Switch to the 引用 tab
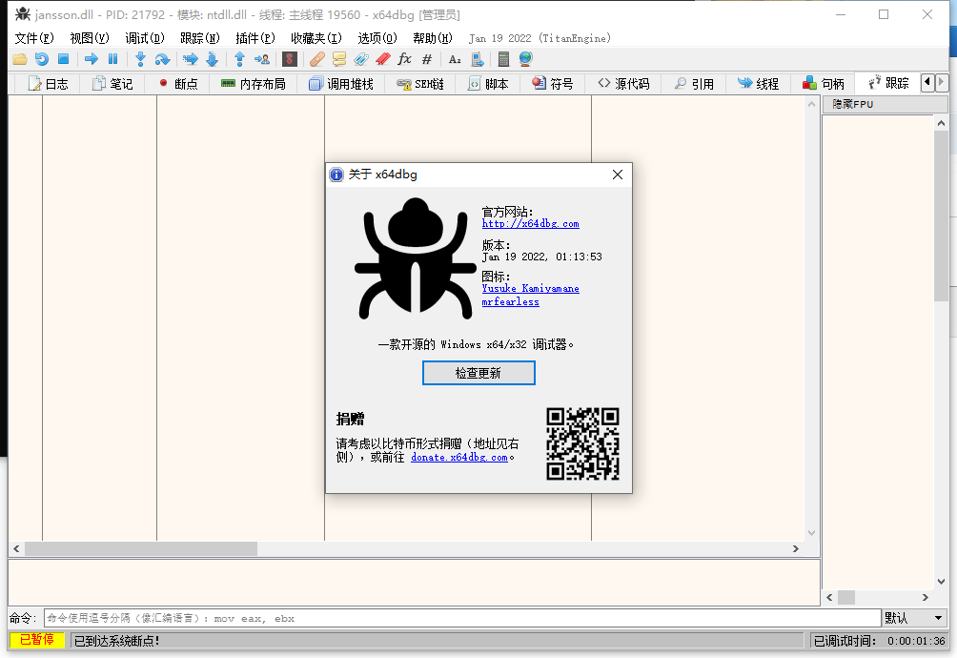This screenshot has height=658, width=957. pyautogui.click(x=694, y=84)
